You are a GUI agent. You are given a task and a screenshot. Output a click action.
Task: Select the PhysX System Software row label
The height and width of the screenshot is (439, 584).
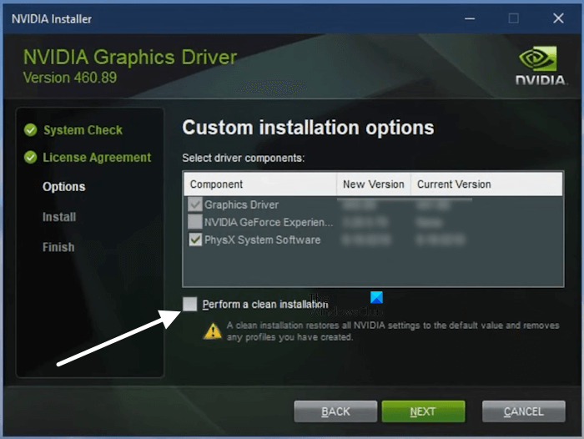pyautogui.click(x=262, y=240)
